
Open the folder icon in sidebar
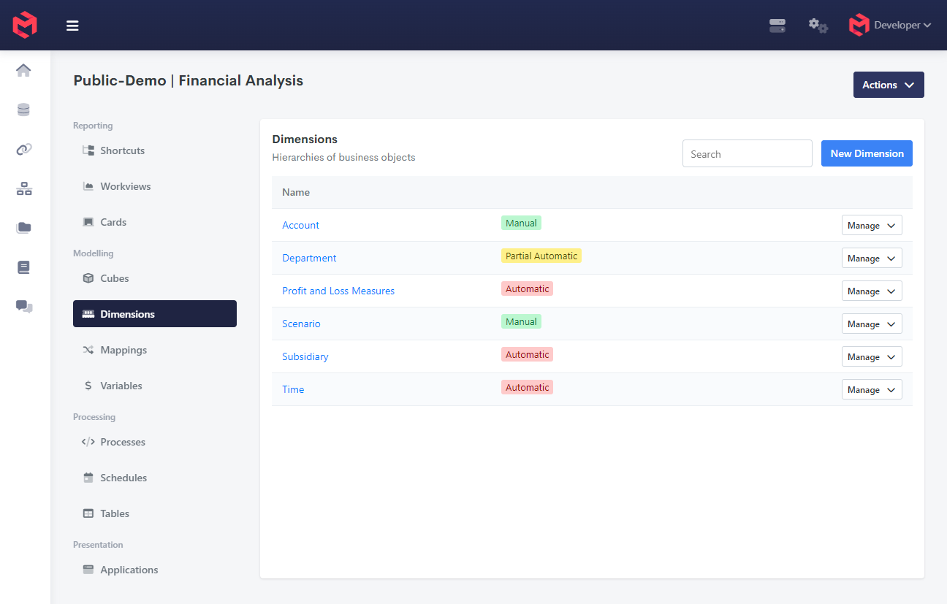[x=24, y=228]
